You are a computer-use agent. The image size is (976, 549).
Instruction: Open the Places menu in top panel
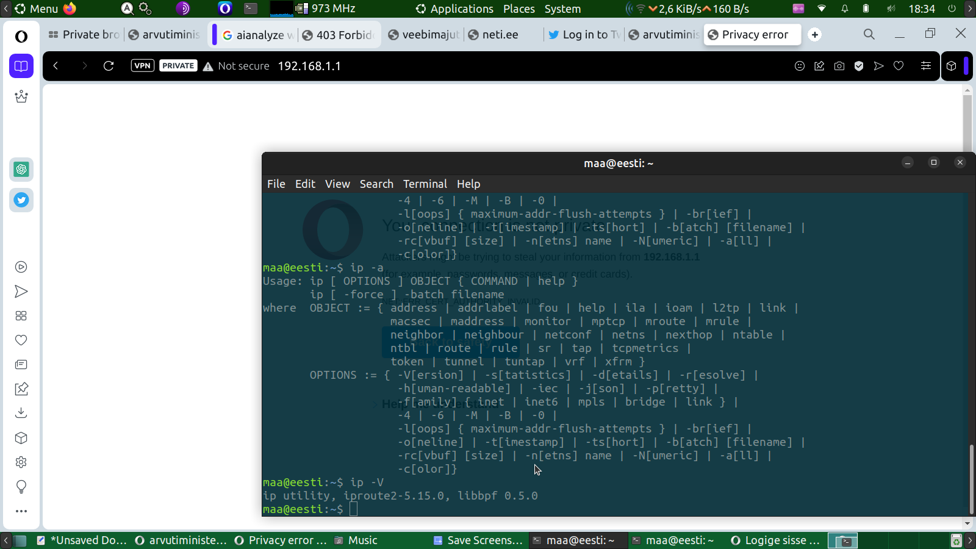pyautogui.click(x=519, y=9)
